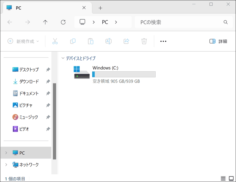
Task: Open ビデオ in the sidebar
Action: pos(21,129)
